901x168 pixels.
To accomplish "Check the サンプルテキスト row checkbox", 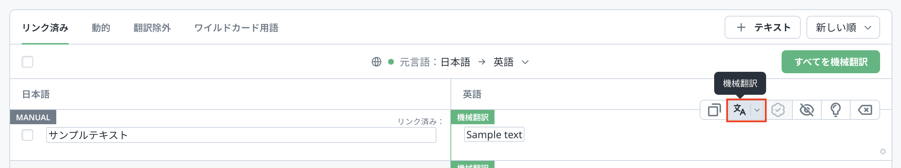I will pos(27,135).
